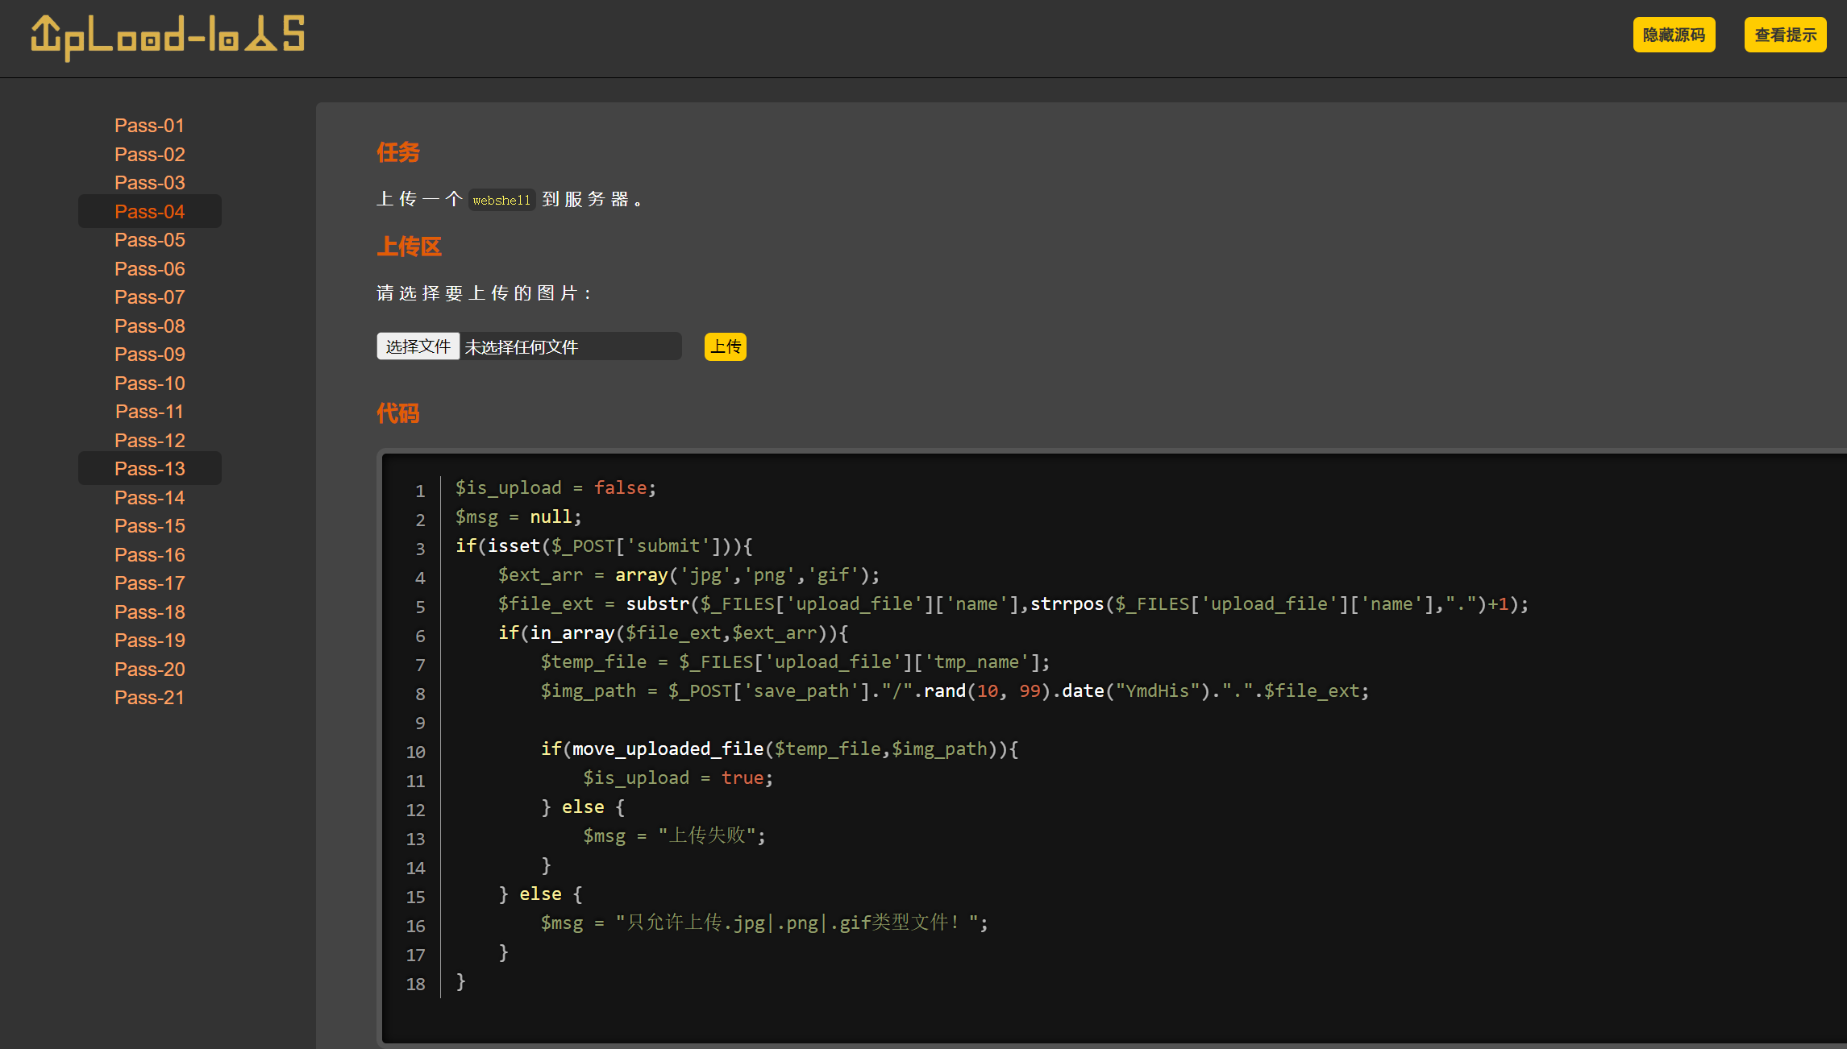1847x1049 pixels.
Task: Go to the Pass-09 level
Action: pos(149,355)
